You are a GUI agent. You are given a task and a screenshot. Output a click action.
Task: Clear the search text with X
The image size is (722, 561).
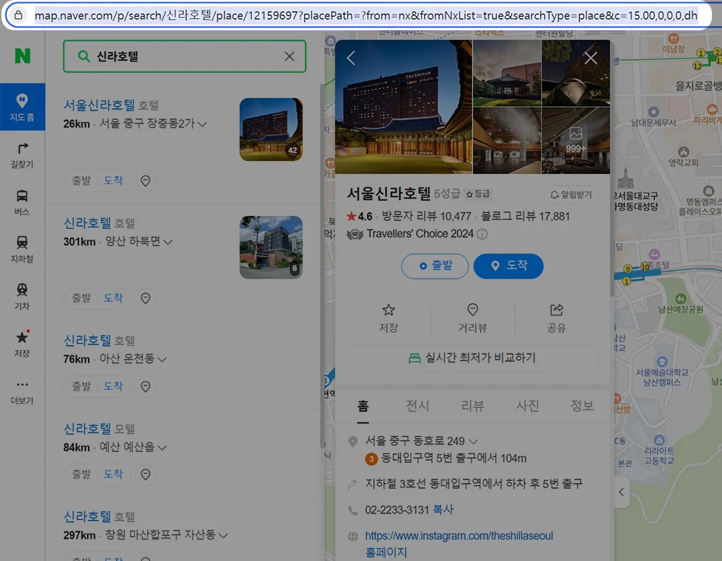290,56
